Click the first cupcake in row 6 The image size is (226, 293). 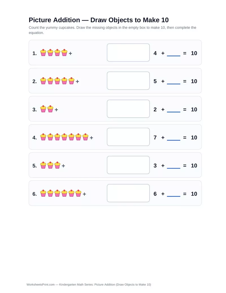(43, 193)
